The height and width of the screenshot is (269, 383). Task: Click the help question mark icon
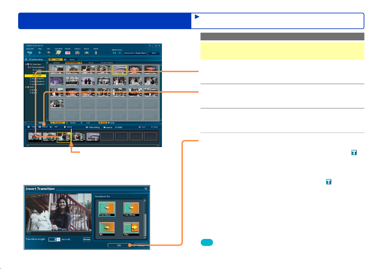pyautogui.click(x=149, y=46)
